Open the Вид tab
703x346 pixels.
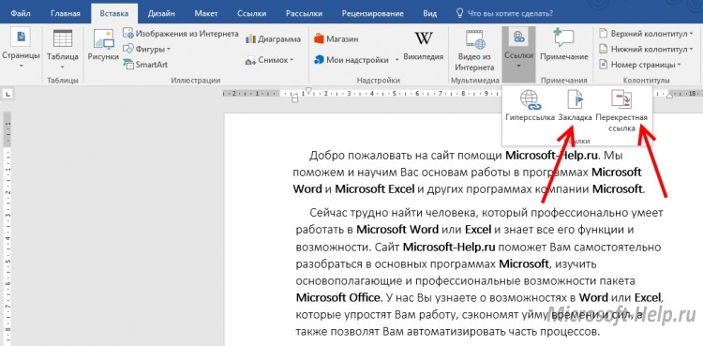tap(430, 13)
